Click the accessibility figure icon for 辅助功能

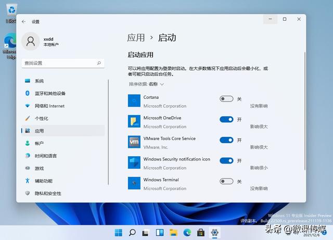point(28,181)
